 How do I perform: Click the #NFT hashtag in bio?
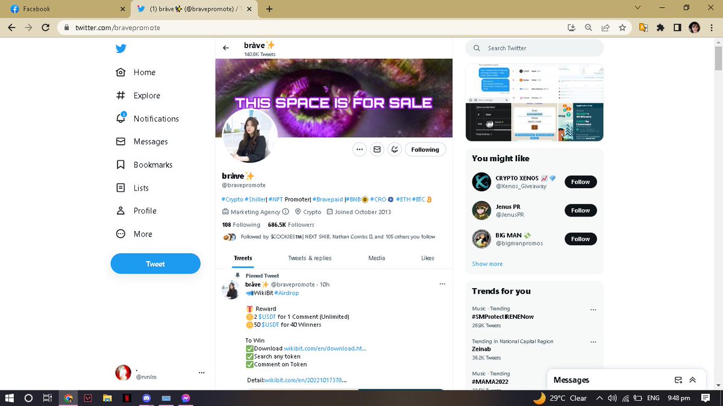(x=275, y=199)
